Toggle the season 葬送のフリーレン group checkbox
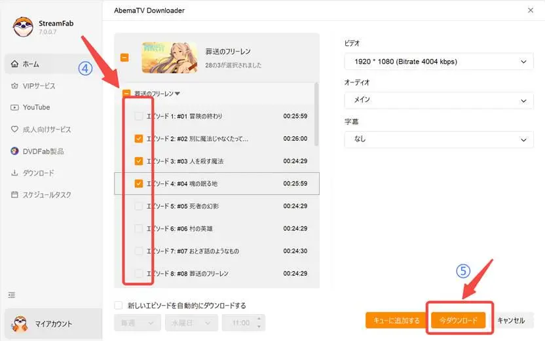The image size is (545, 341). pos(126,94)
